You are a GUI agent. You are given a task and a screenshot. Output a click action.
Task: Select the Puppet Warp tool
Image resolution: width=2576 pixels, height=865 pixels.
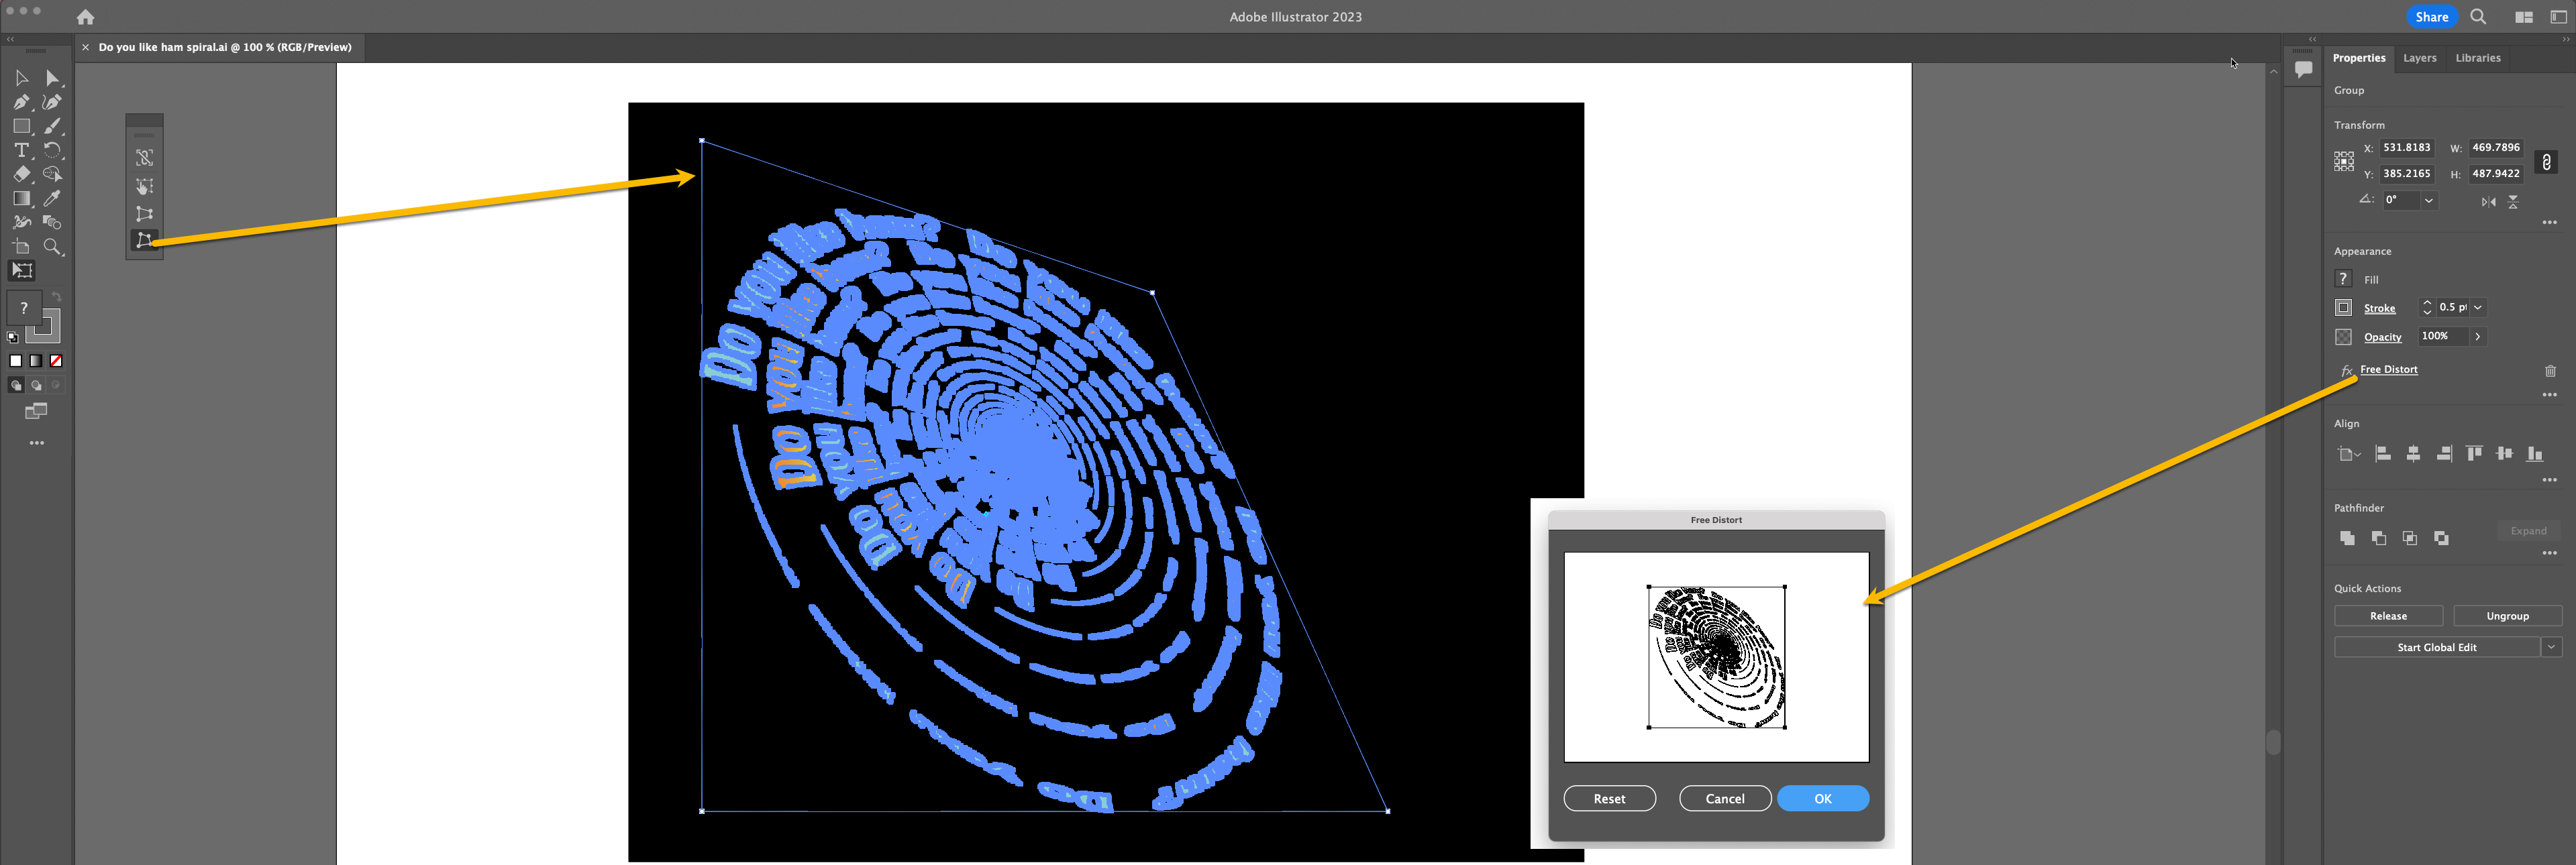pyautogui.click(x=22, y=222)
